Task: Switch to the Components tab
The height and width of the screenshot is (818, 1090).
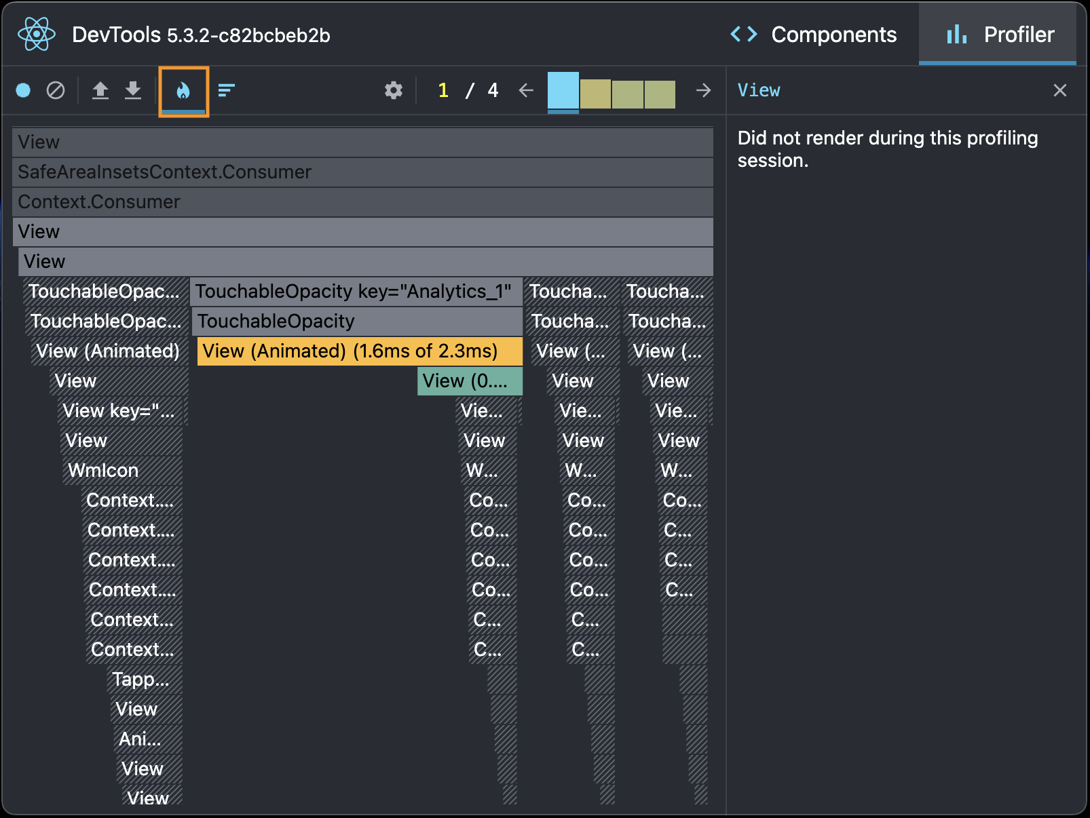Action: (x=814, y=35)
